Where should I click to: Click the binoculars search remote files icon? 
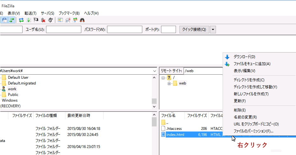pos(82,20)
